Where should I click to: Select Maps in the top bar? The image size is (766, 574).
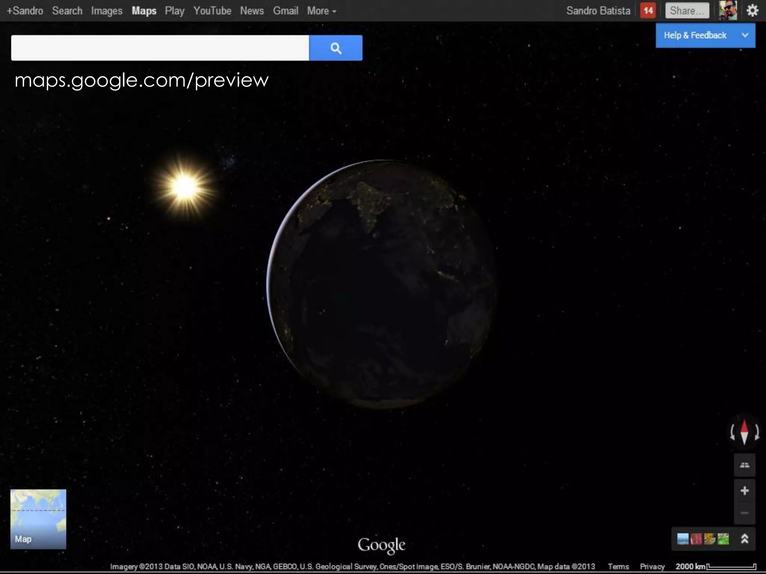(x=144, y=11)
